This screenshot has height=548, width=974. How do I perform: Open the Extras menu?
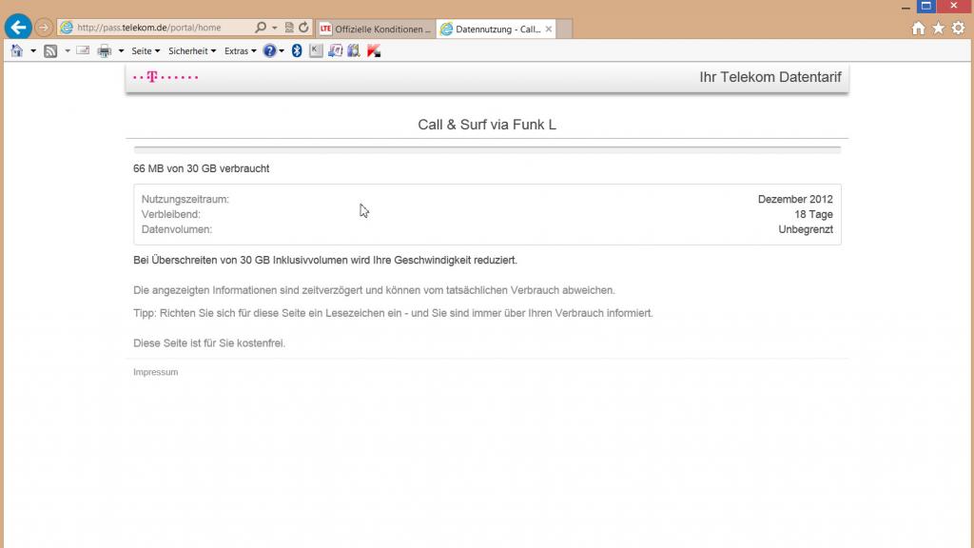pos(241,51)
